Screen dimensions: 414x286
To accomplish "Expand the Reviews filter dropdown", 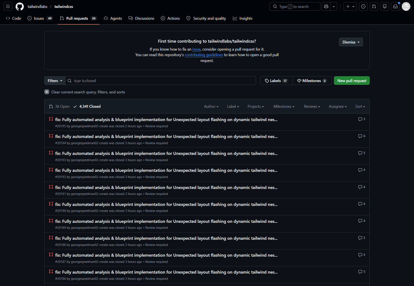I will pyautogui.click(x=312, y=106).
